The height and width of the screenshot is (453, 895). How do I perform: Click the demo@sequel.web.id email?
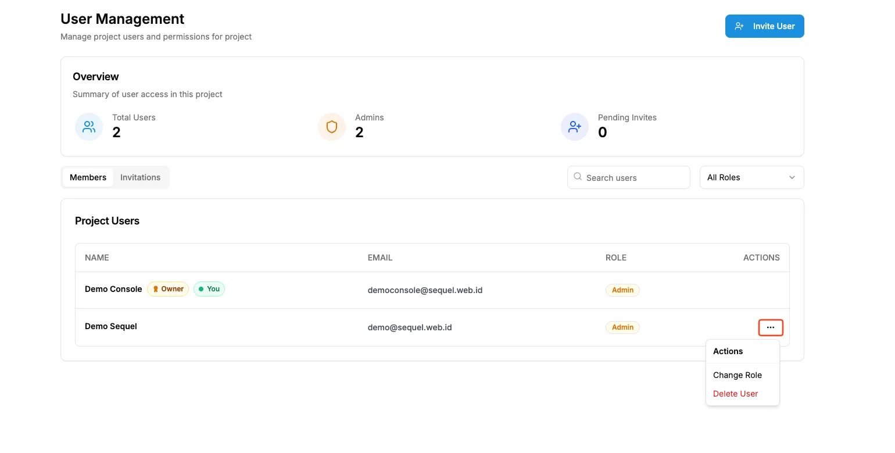pyautogui.click(x=409, y=327)
